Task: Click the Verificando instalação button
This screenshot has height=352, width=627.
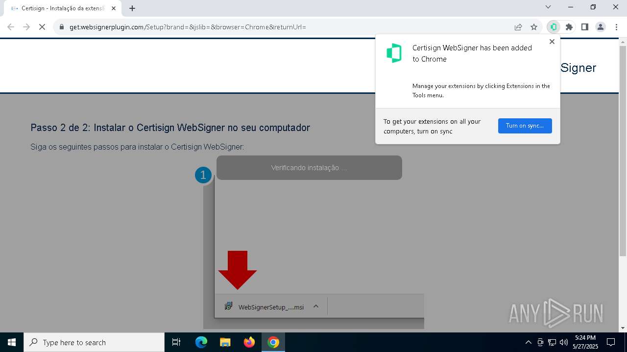Action: tap(309, 168)
